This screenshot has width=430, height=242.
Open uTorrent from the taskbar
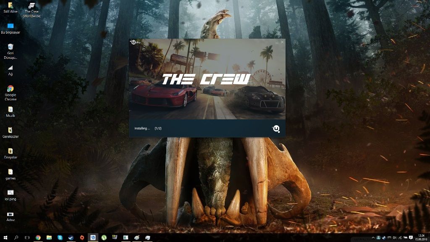coord(104,238)
